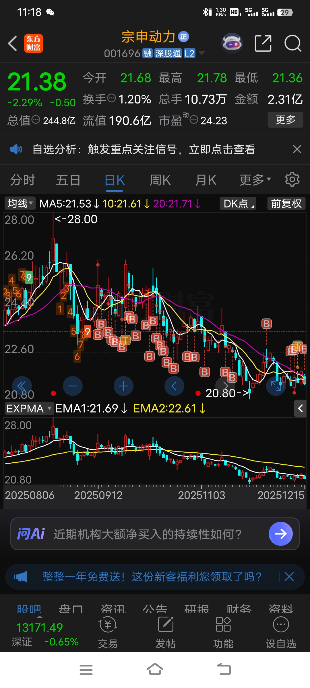The width and height of the screenshot is (310, 688).
Task: Move chart left with single arrow
Action: click(x=174, y=386)
